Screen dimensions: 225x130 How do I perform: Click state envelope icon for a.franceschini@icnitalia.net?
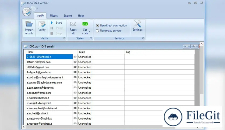[x=75, y=108]
